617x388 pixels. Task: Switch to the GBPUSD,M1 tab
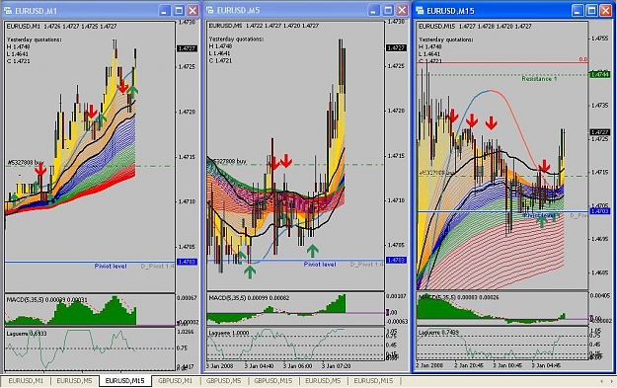click(175, 381)
